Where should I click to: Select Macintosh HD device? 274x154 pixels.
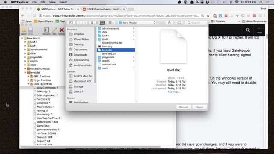click(82, 81)
